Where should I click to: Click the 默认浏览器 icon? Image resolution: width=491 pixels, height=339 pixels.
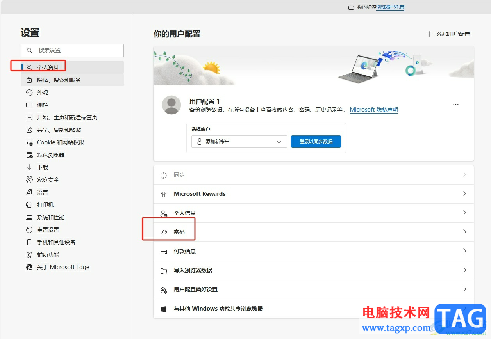(29, 155)
